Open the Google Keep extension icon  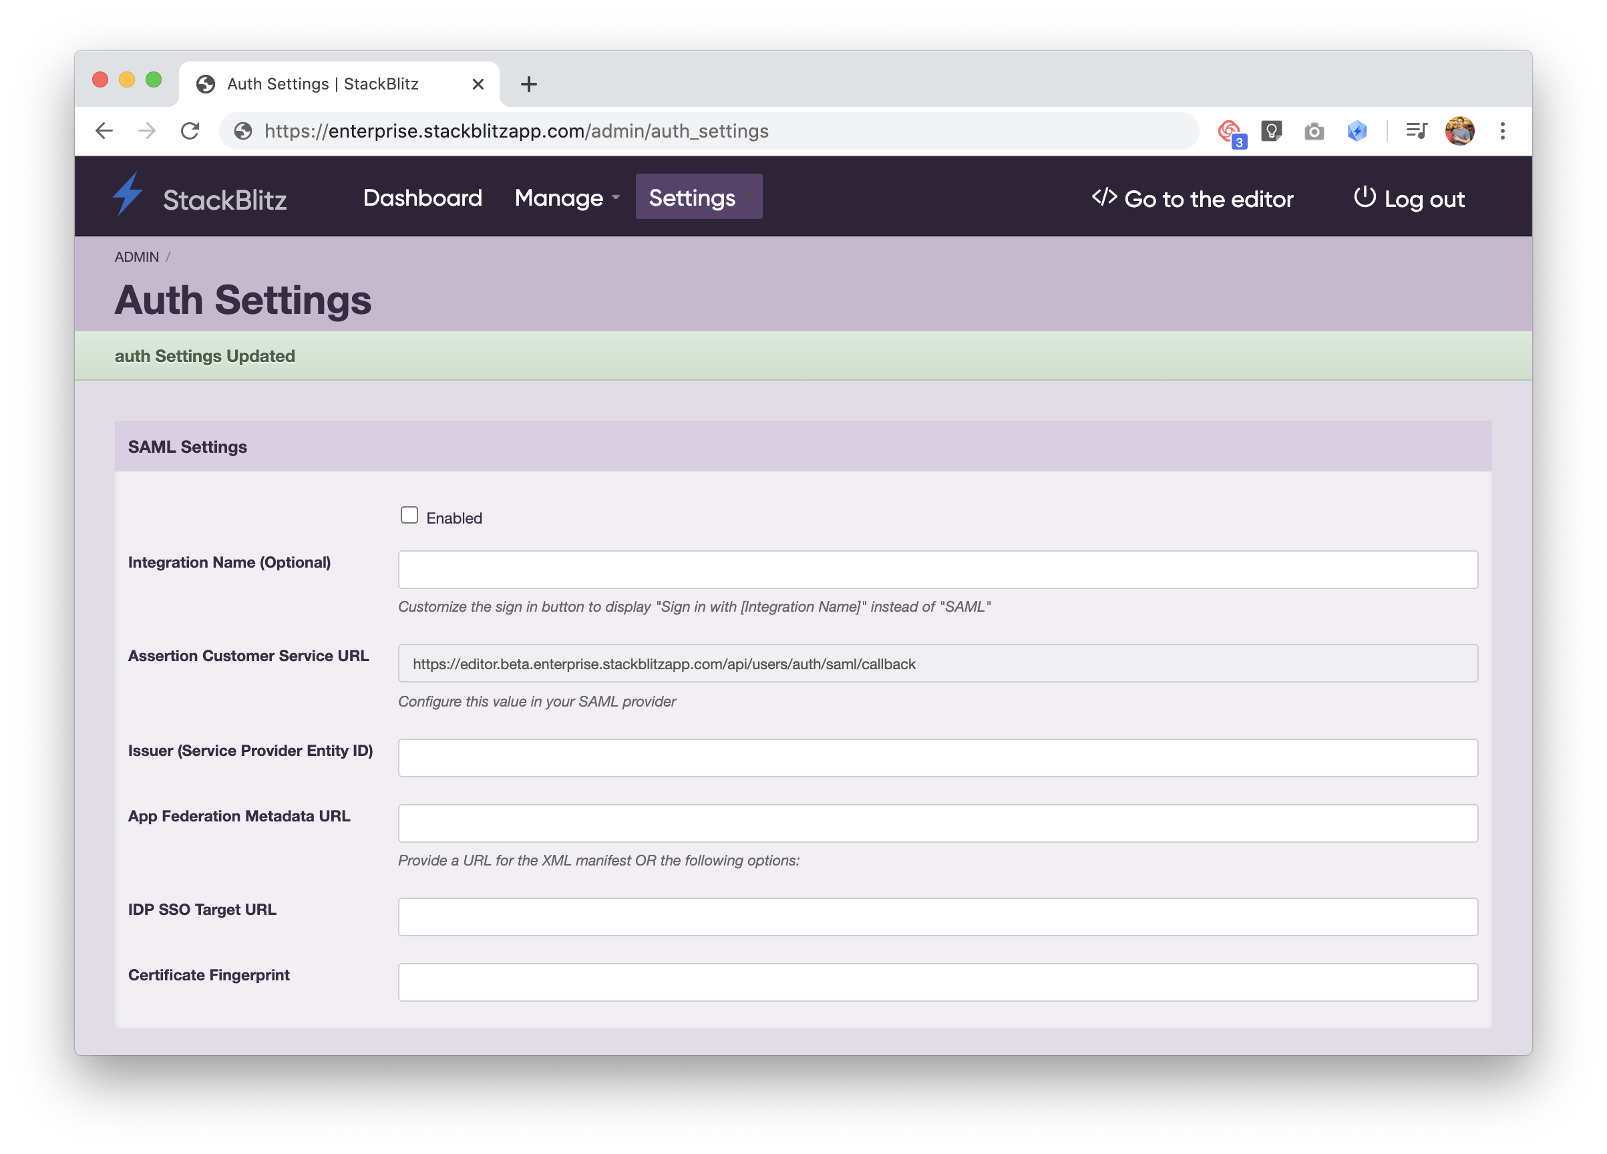pyautogui.click(x=1272, y=130)
